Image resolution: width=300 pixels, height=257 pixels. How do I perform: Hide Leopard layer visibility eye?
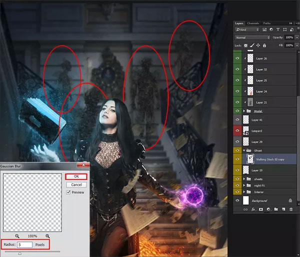(237, 130)
